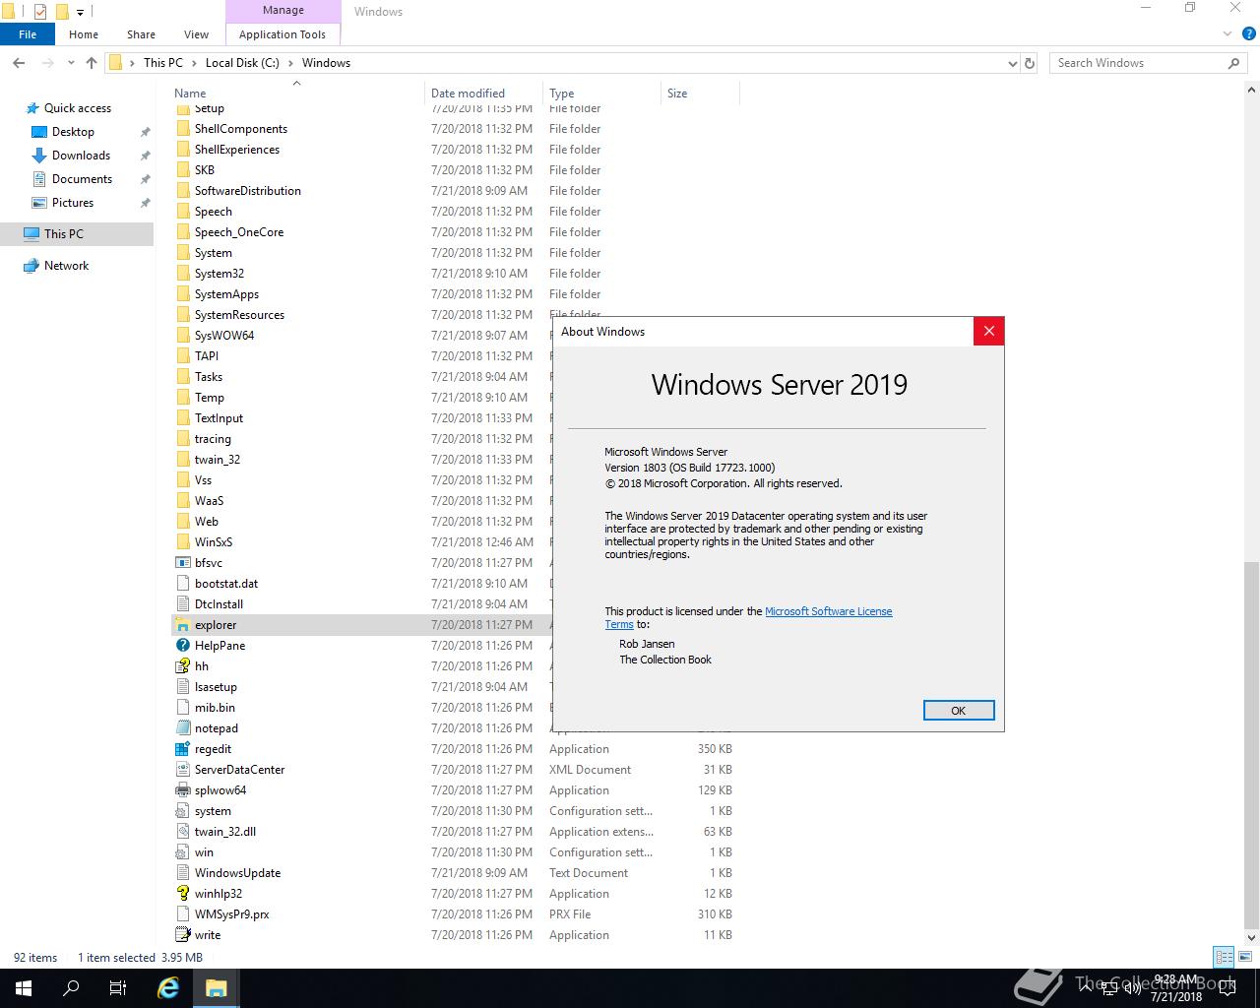The width and height of the screenshot is (1260, 1008).
Task: Select the explorer file row
Action: coord(361,625)
